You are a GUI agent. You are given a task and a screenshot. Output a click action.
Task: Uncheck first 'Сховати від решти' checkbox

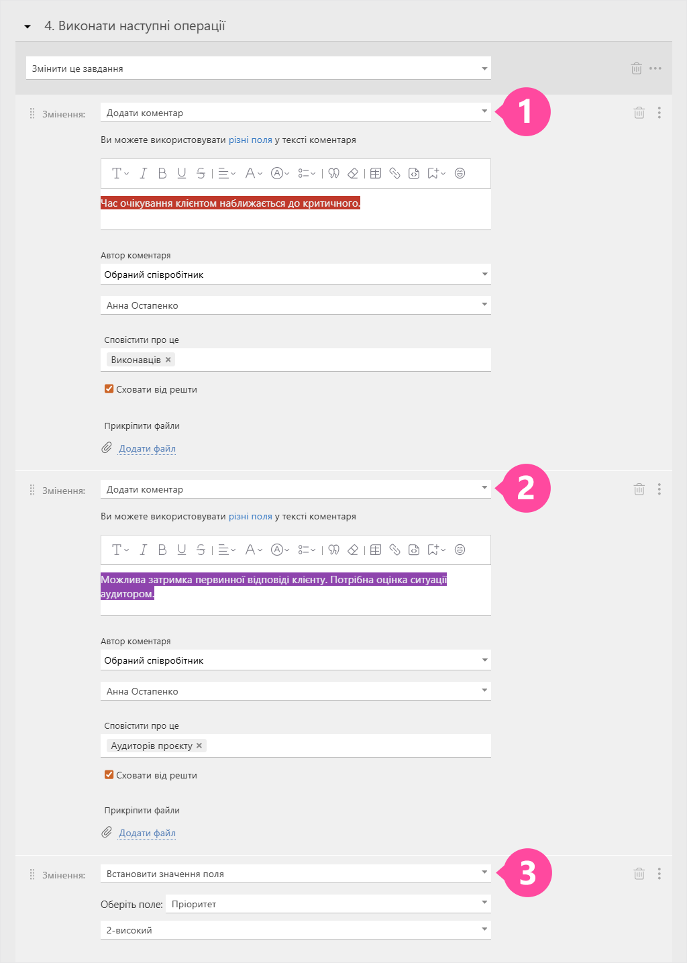tap(109, 389)
